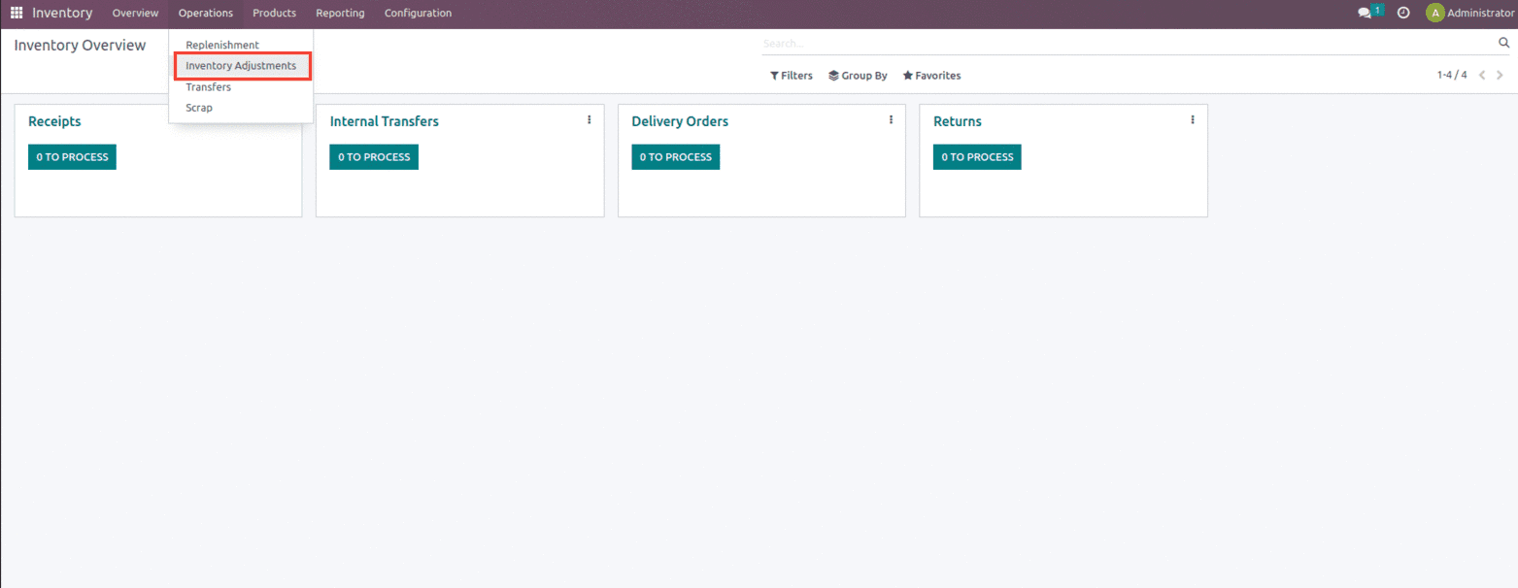Select Inventory Adjustments menu entry
Image resolution: width=1518 pixels, height=588 pixels.
[x=241, y=66]
